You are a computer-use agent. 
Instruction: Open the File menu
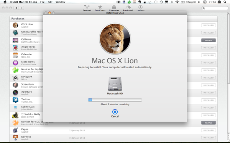point(42,2)
